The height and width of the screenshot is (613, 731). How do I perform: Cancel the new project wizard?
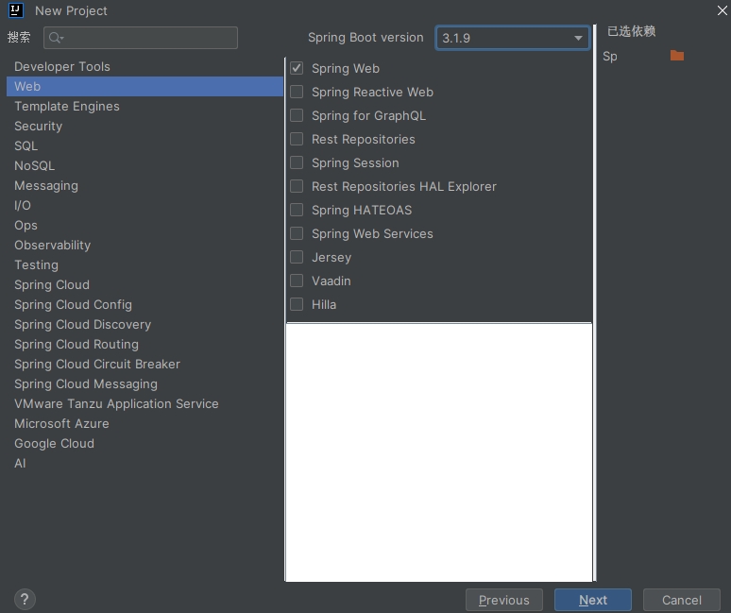(x=682, y=600)
